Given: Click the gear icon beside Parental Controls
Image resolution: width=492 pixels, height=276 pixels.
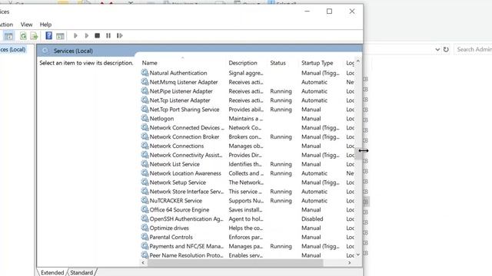Looking at the screenshot, I should point(145,237).
